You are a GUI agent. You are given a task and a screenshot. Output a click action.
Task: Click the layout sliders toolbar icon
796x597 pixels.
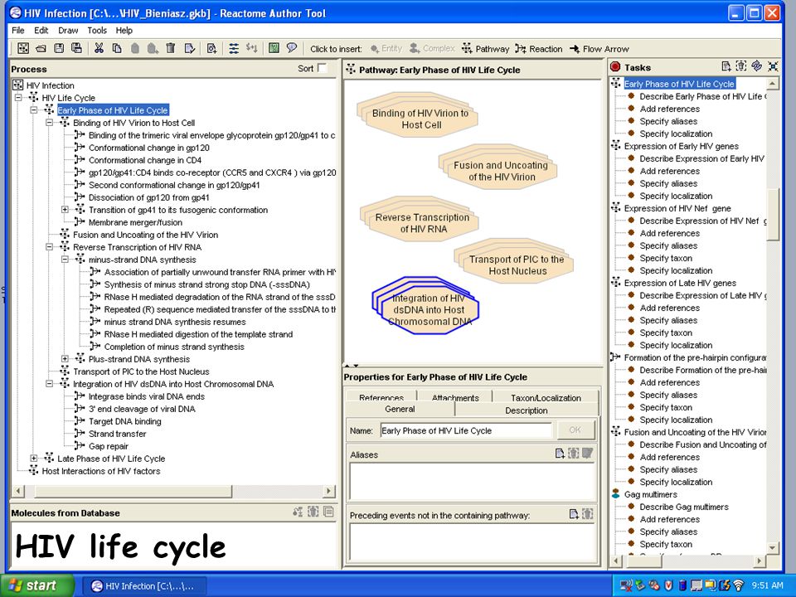(234, 48)
